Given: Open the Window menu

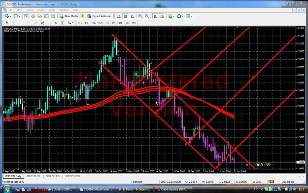Looking at the screenshot, I should pos(64,10).
